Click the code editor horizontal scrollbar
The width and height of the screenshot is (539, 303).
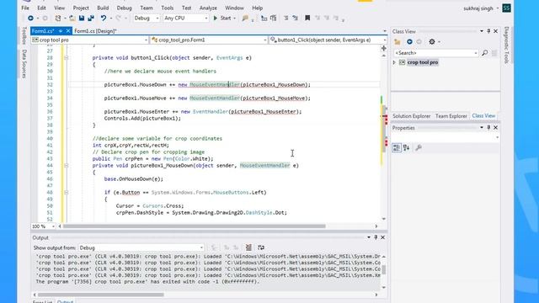[x=195, y=226]
